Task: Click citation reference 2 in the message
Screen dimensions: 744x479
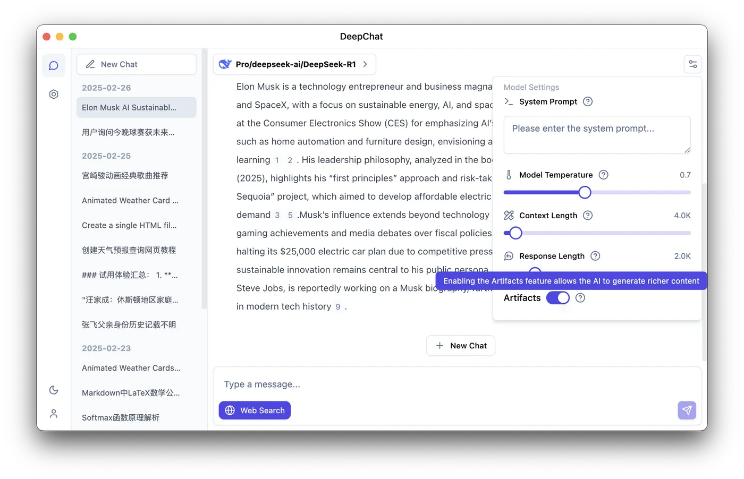Action: [x=290, y=160]
